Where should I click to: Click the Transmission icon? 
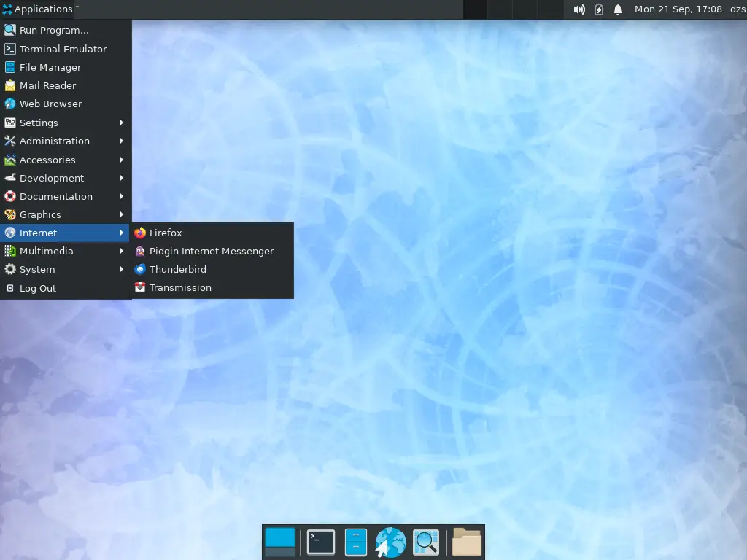point(139,287)
